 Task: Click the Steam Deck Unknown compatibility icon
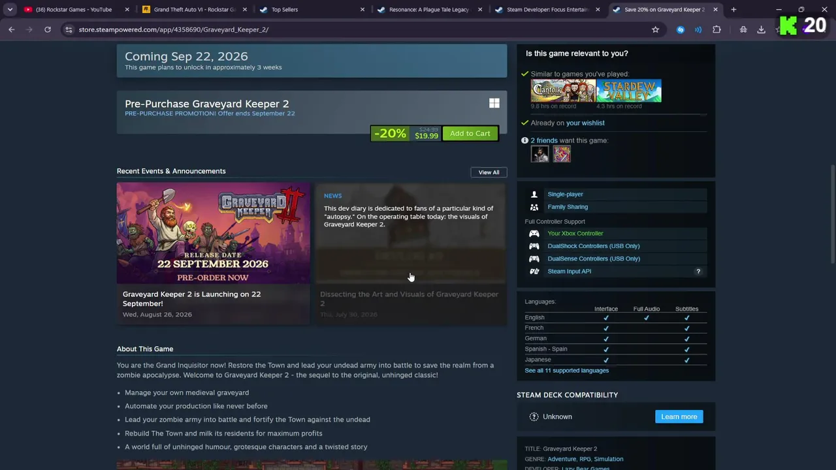[x=534, y=416]
